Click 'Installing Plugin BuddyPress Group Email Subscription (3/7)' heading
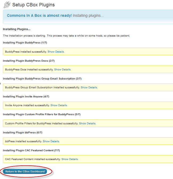This screenshot has height=179, width=173. tap(42, 79)
